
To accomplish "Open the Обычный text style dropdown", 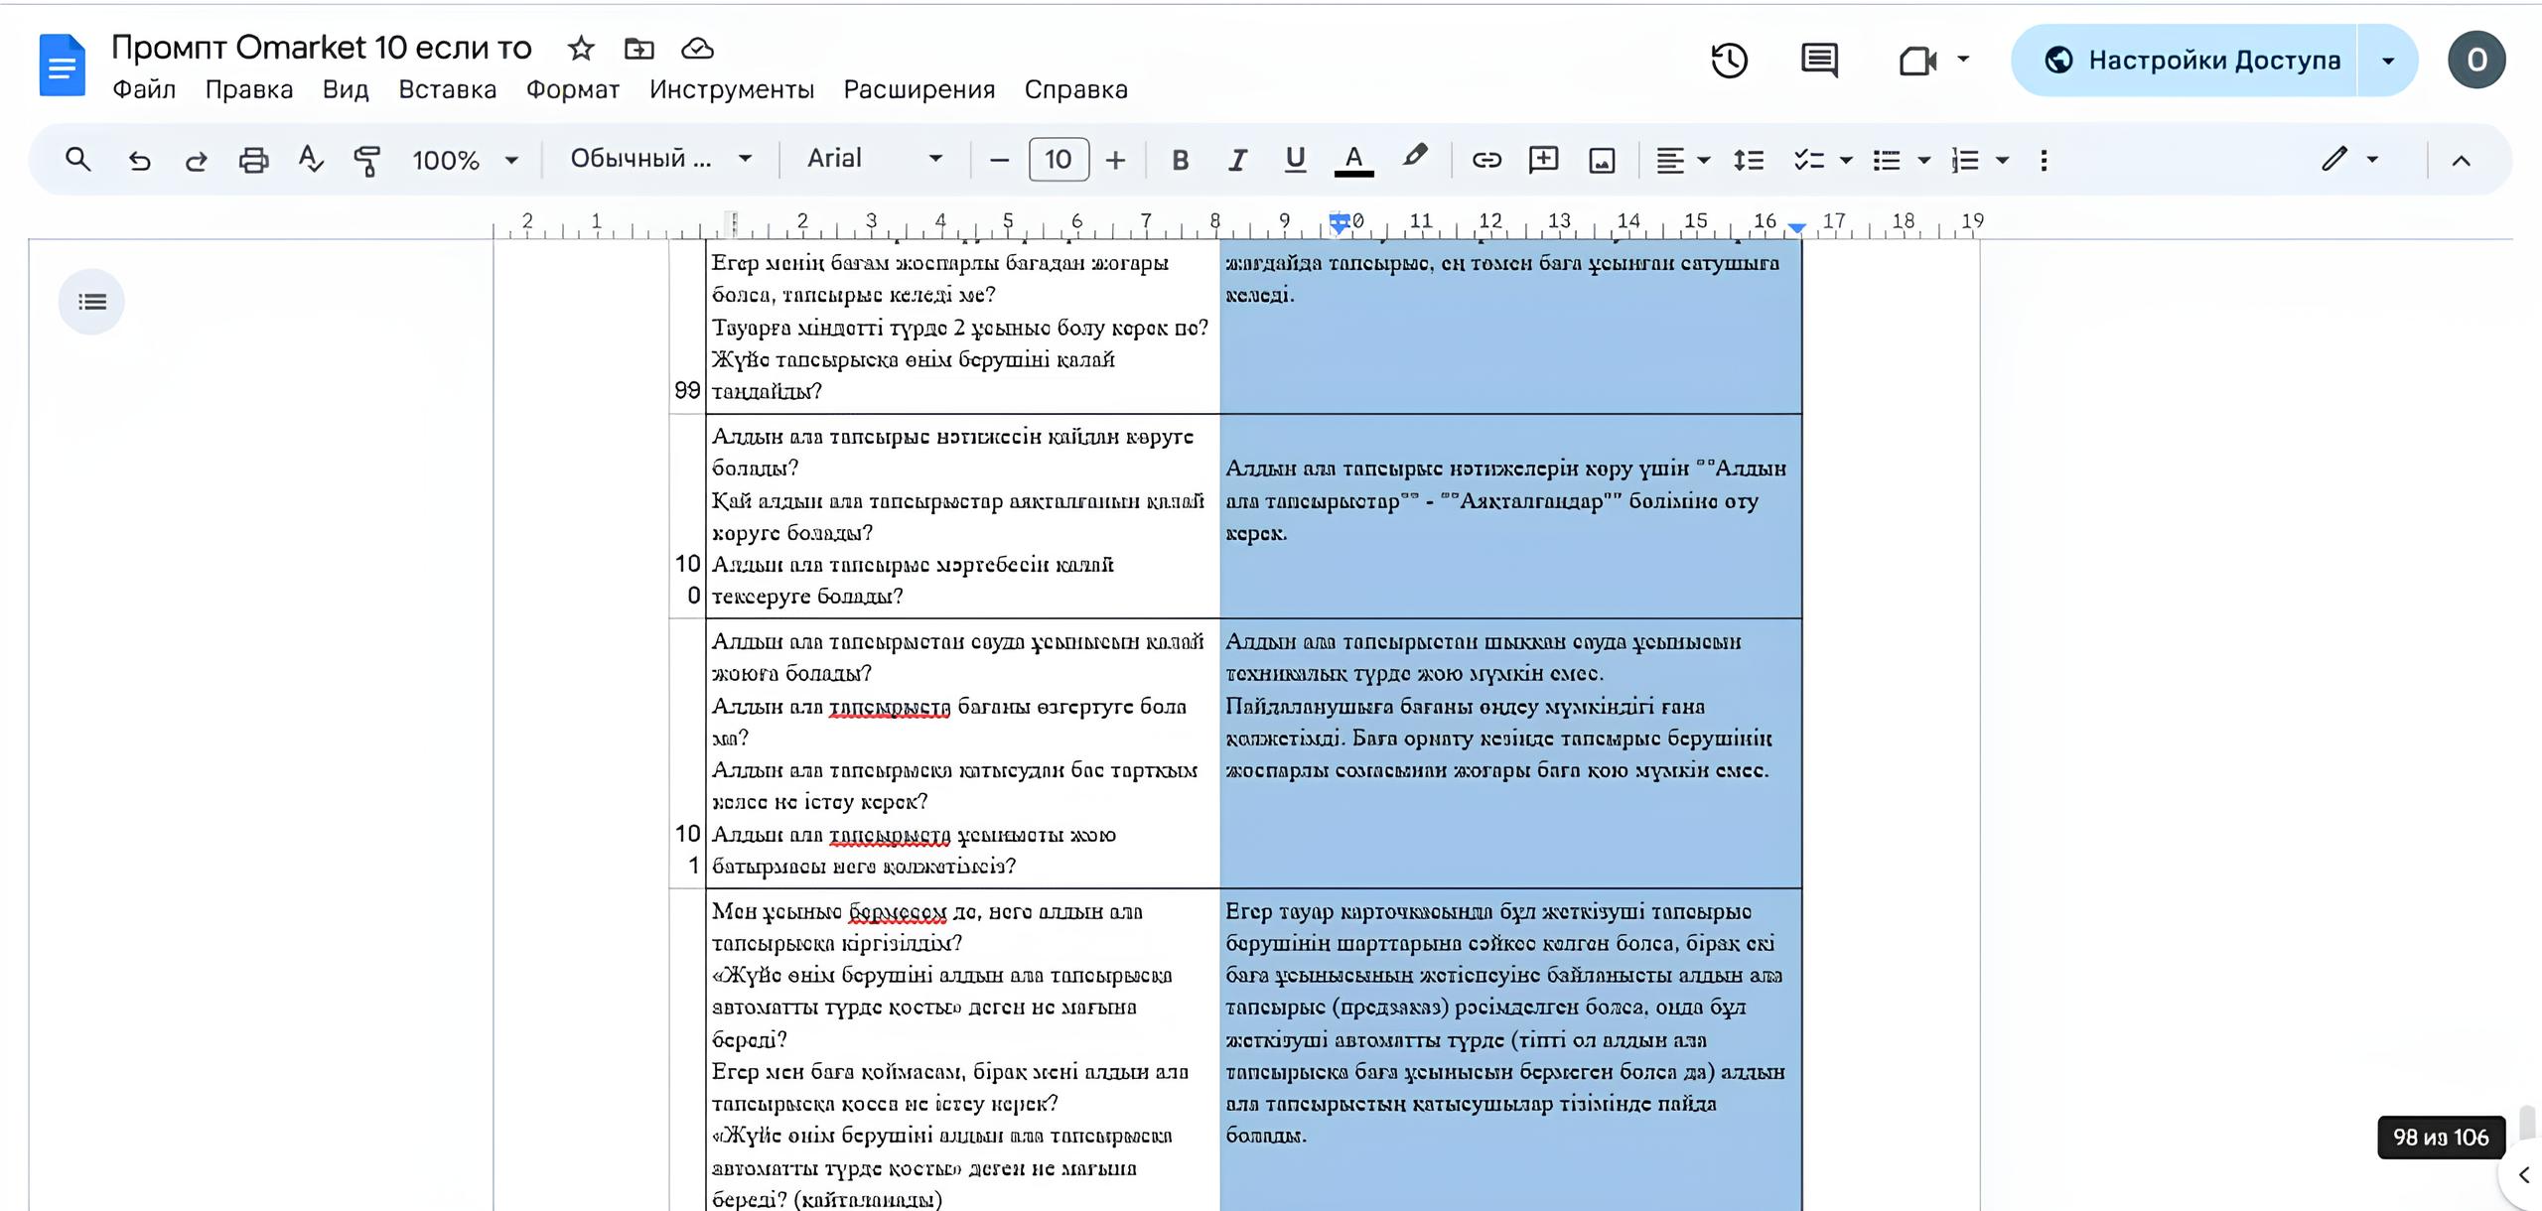I will 660,160.
